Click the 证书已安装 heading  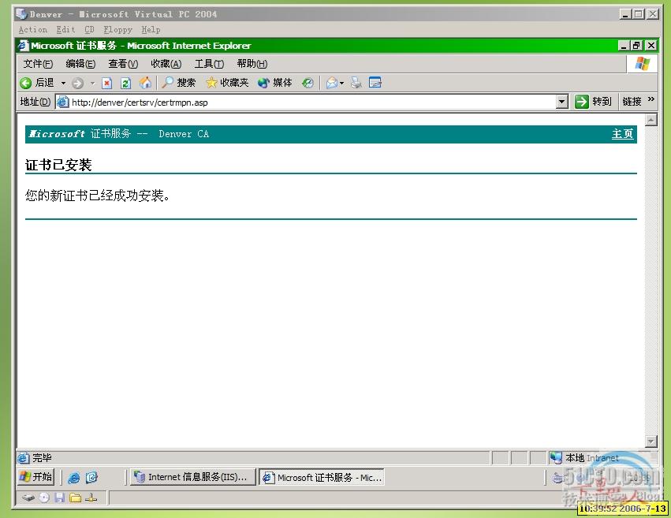pyautogui.click(x=58, y=165)
